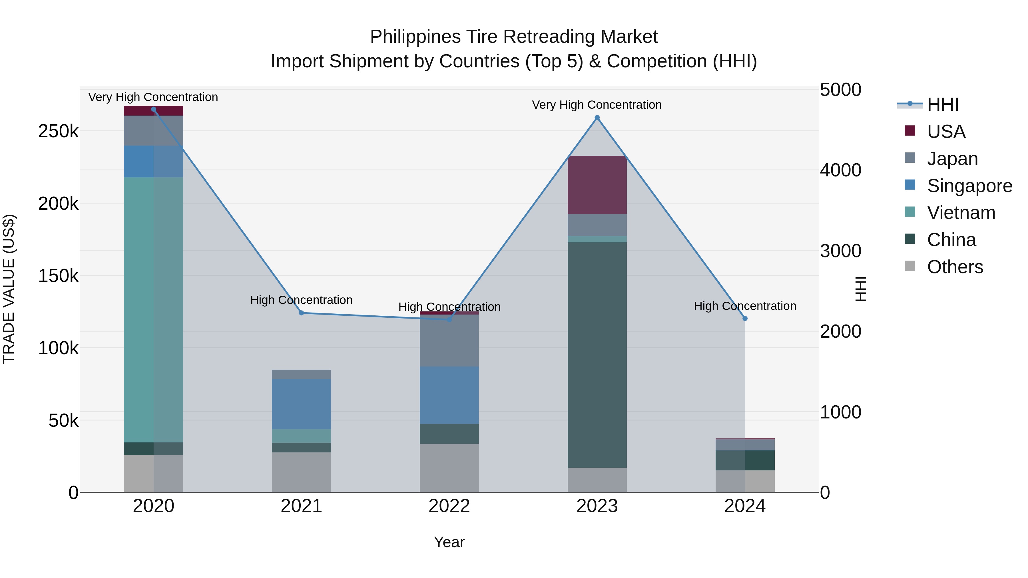
Task: Click the 5000 right axis tick
Action: [x=841, y=90]
